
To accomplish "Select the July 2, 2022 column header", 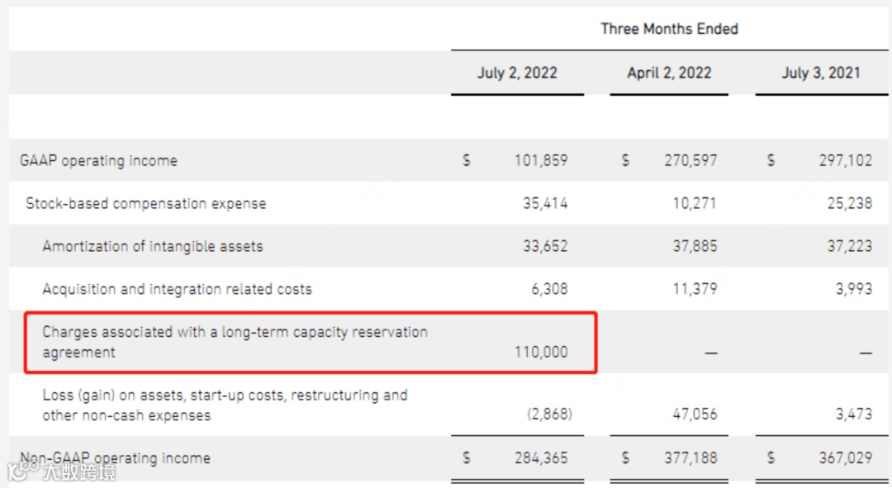I will (517, 73).
